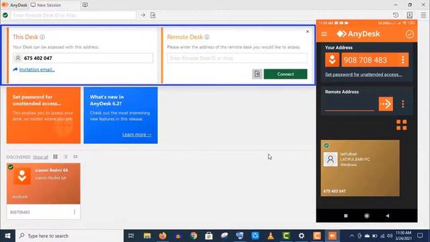
Task: Switch Discovered view to small tiles
Action: (75, 157)
